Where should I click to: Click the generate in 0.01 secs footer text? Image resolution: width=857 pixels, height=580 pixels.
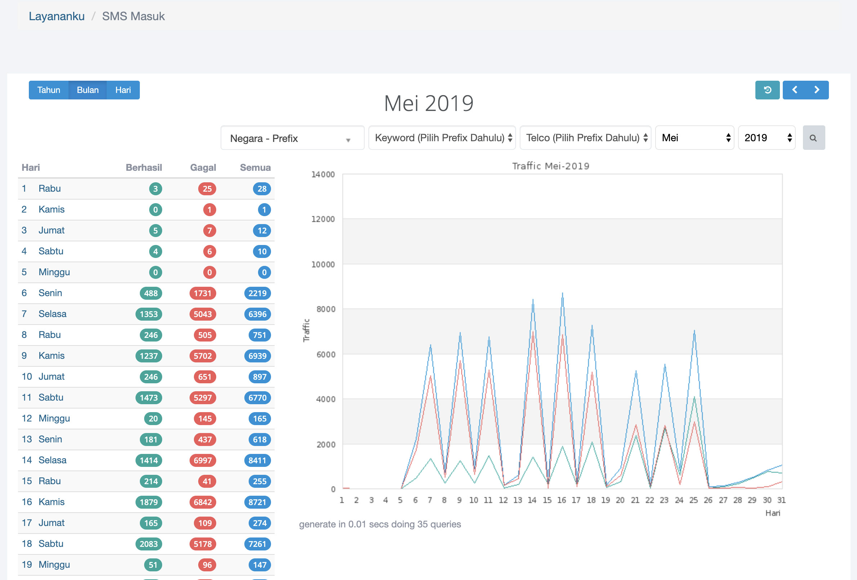pos(380,524)
